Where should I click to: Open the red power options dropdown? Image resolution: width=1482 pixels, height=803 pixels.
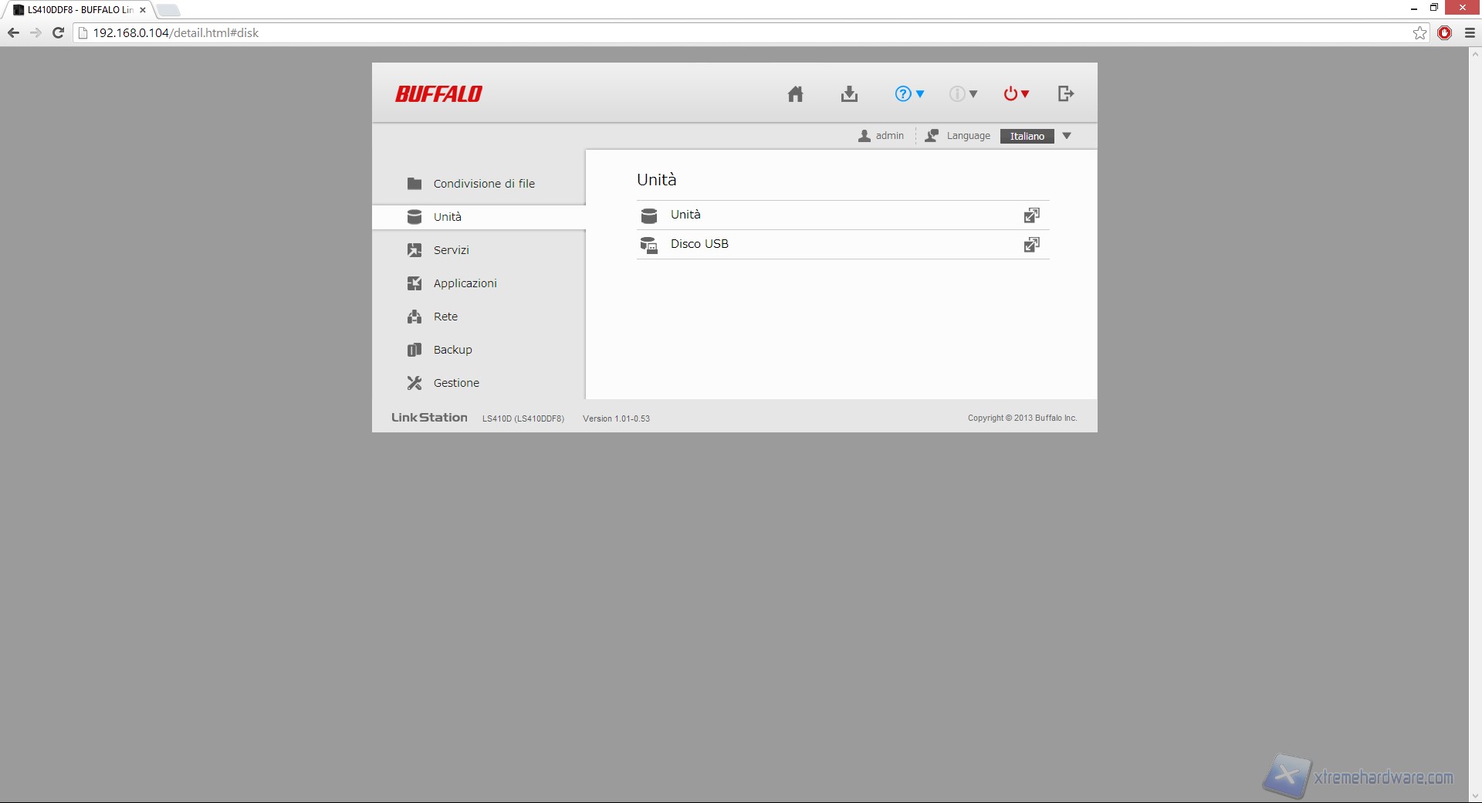(x=1016, y=94)
